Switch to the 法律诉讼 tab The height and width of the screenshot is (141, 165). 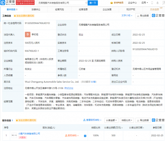(x=36, y=9)
